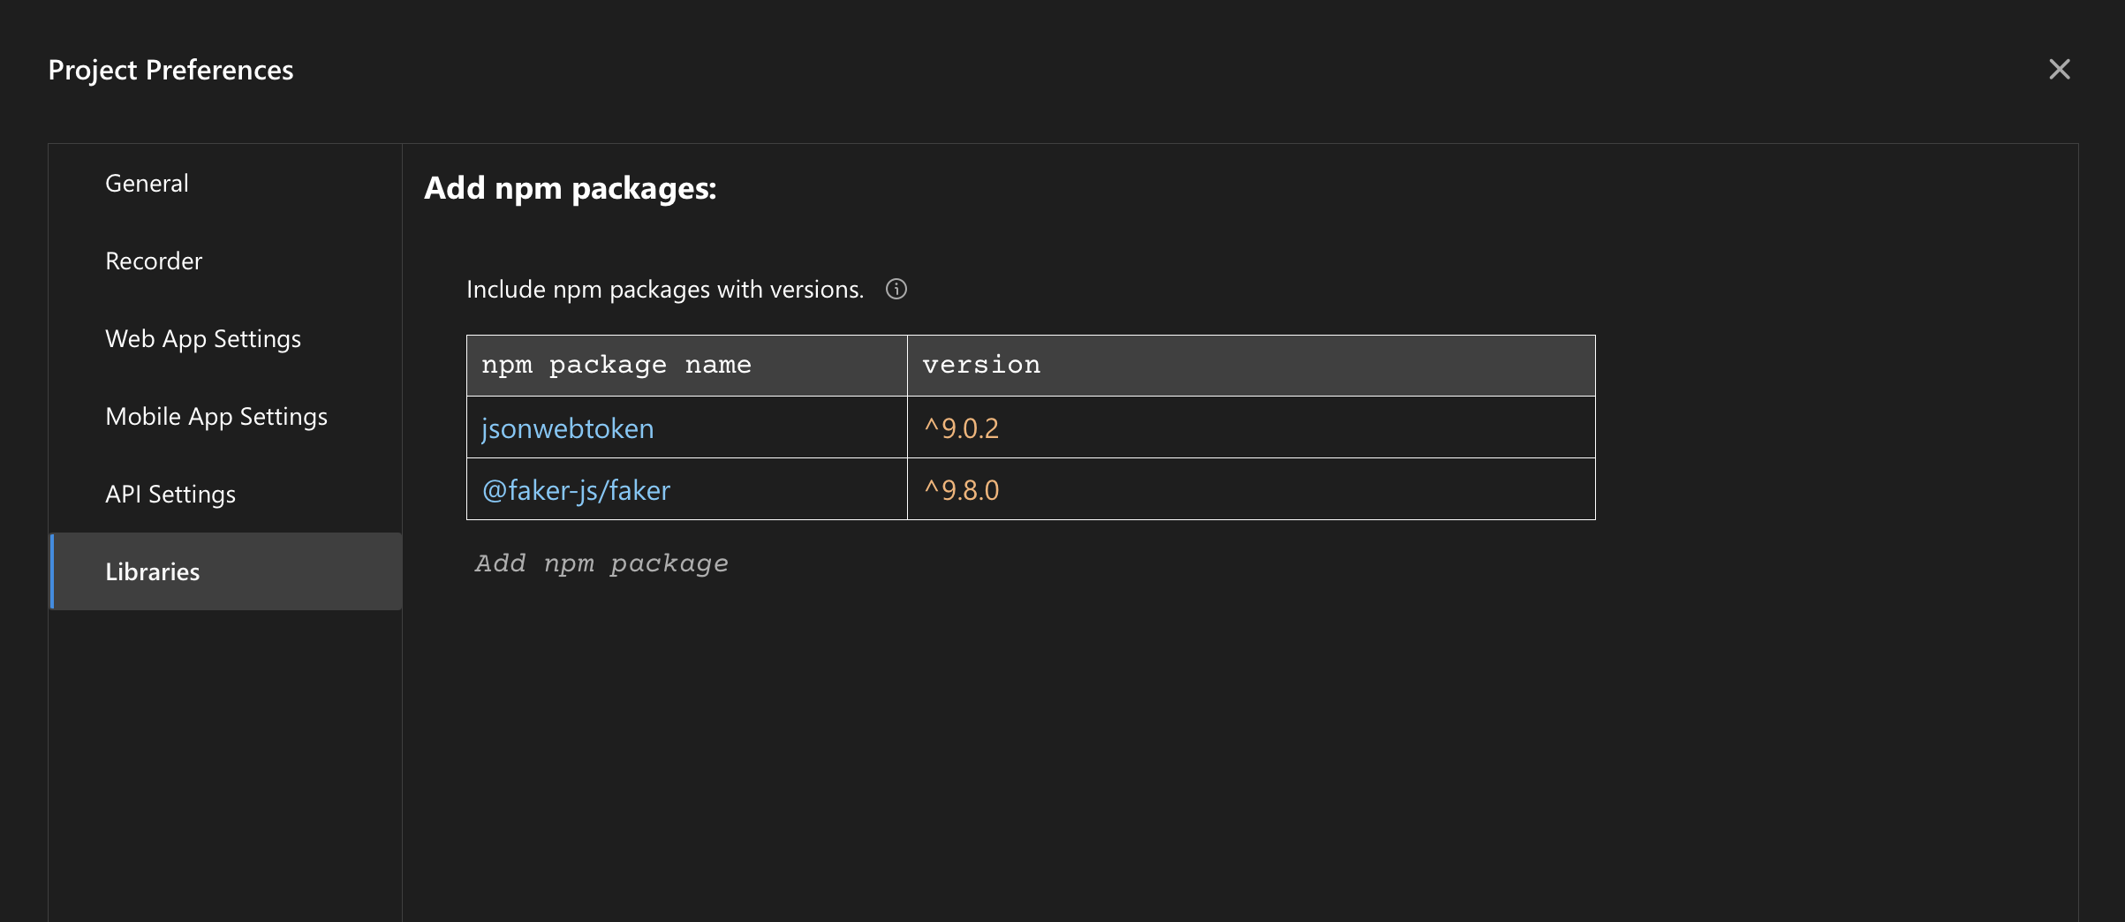
Task: Edit the ^9.8.0 version cell
Action: pos(962,490)
